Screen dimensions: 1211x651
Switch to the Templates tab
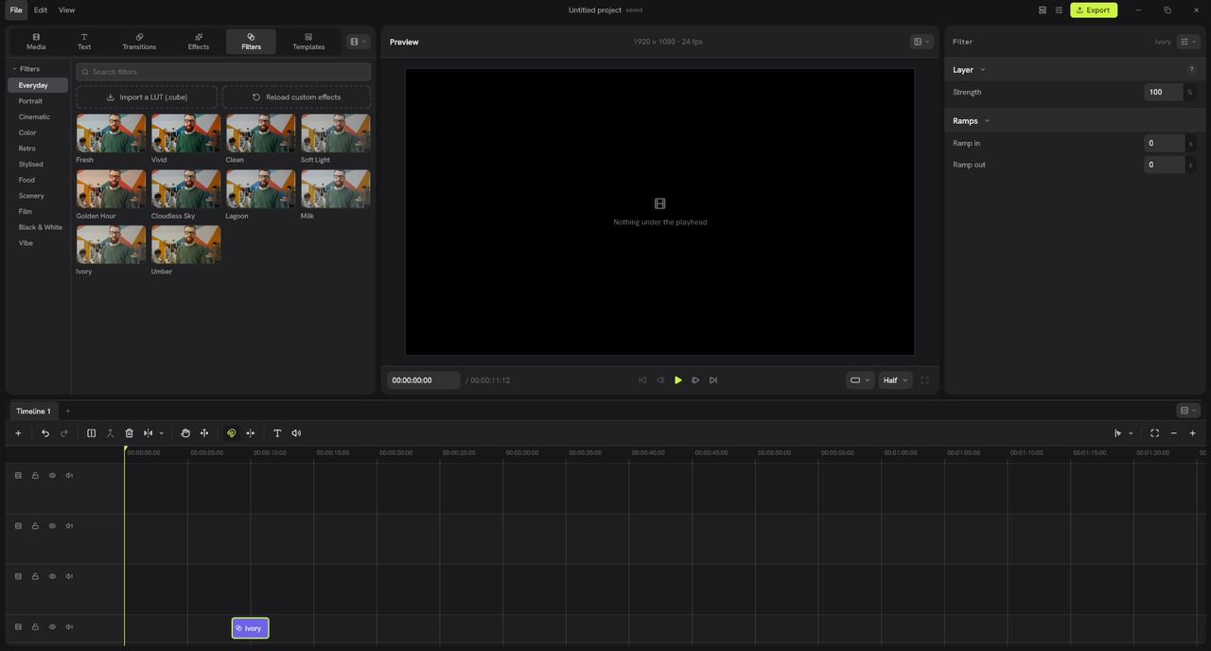(x=308, y=42)
